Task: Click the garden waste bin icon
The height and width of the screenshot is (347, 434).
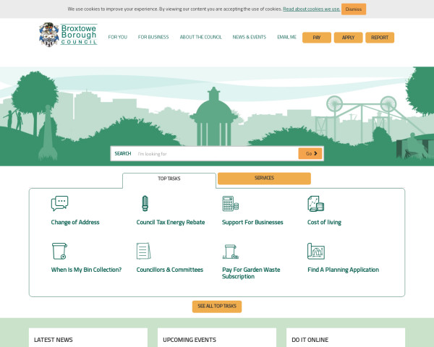Action: [x=230, y=251]
